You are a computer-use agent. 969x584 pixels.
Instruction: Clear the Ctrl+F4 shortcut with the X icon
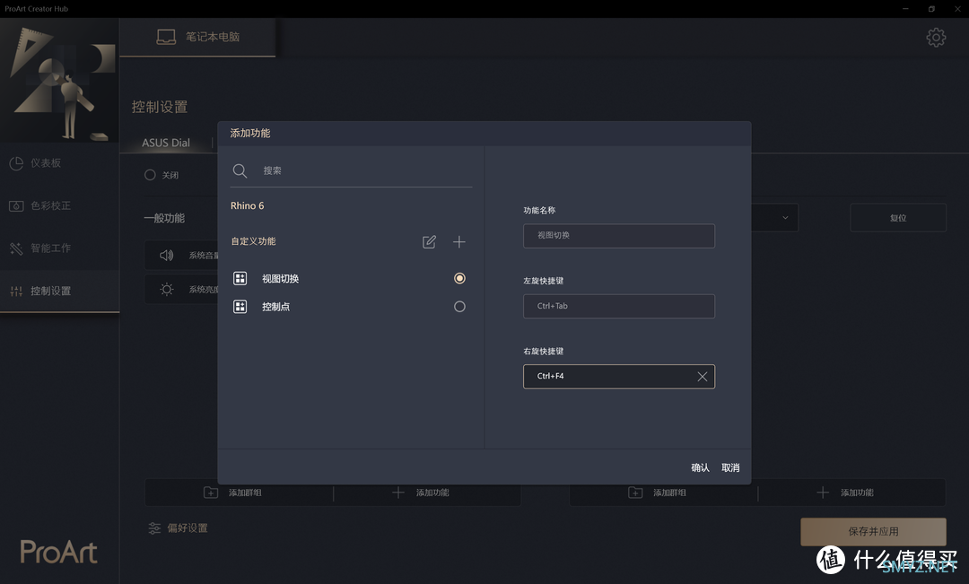click(x=702, y=377)
